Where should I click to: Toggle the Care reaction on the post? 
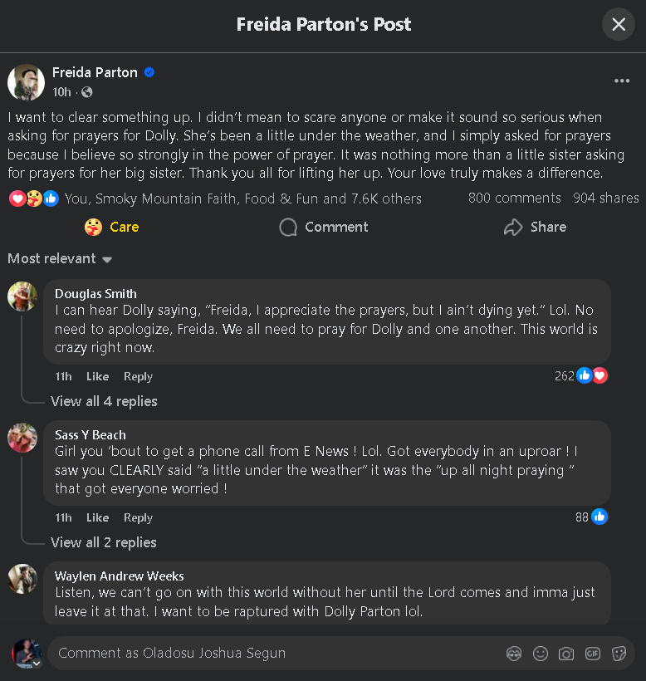[x=112, y=227]
